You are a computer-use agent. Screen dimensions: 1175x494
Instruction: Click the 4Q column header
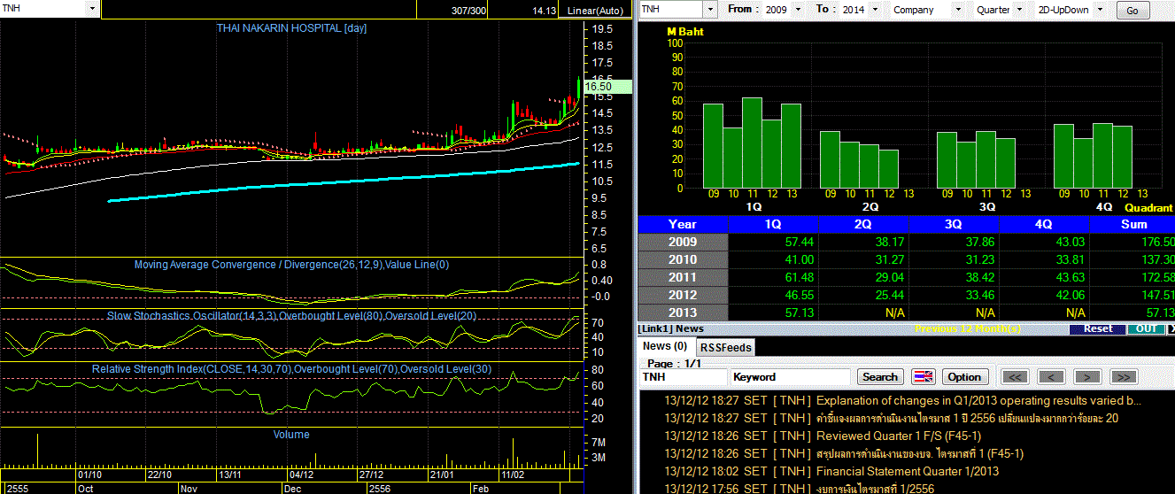point(1044,224)
